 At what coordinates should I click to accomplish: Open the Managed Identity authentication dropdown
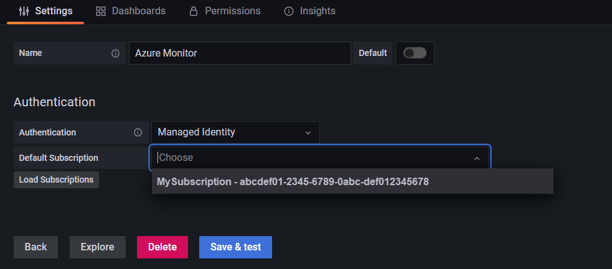point(235,132)
